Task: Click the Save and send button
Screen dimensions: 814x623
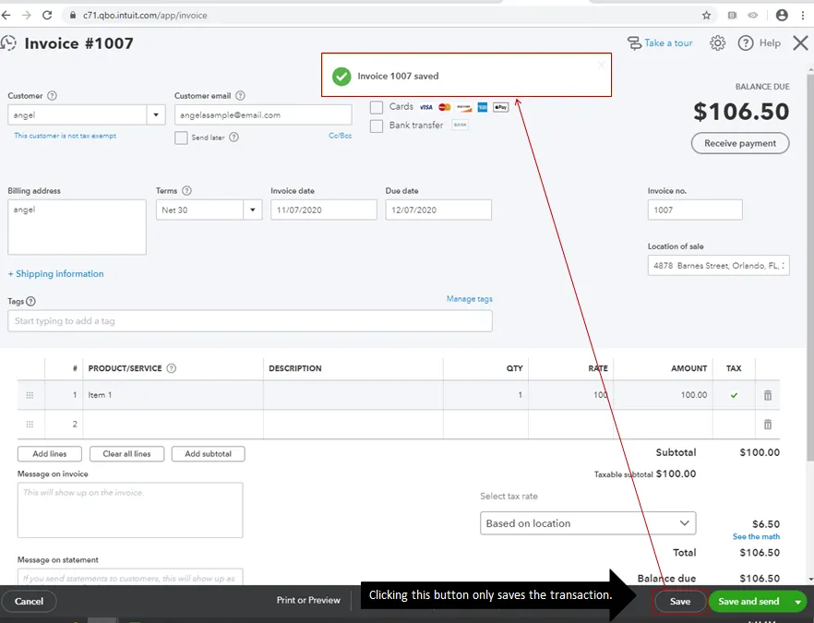Action: (750, 601)
